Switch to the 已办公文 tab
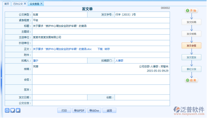This screenshot has height=118, width=207. point(18,4)
